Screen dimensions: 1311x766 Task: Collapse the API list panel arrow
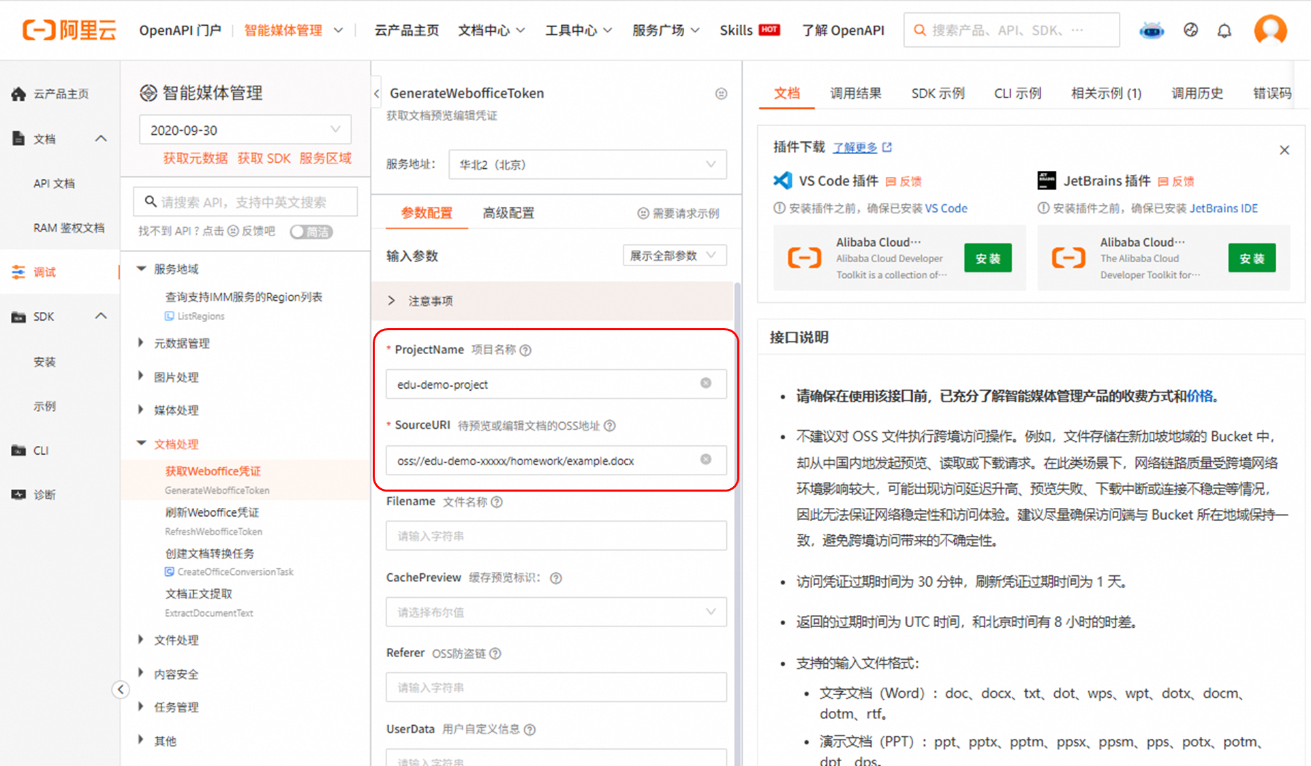(x=376, y=94)
